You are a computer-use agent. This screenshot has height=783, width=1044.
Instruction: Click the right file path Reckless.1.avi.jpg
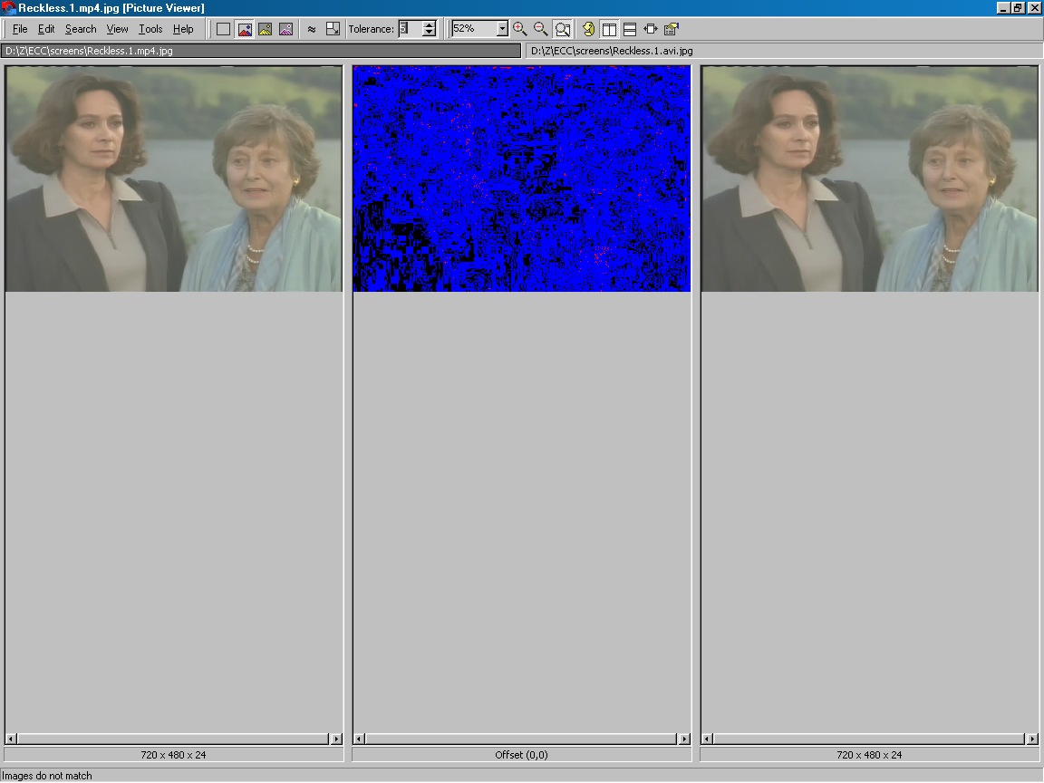pyautogui.click(x=784, y=51)
